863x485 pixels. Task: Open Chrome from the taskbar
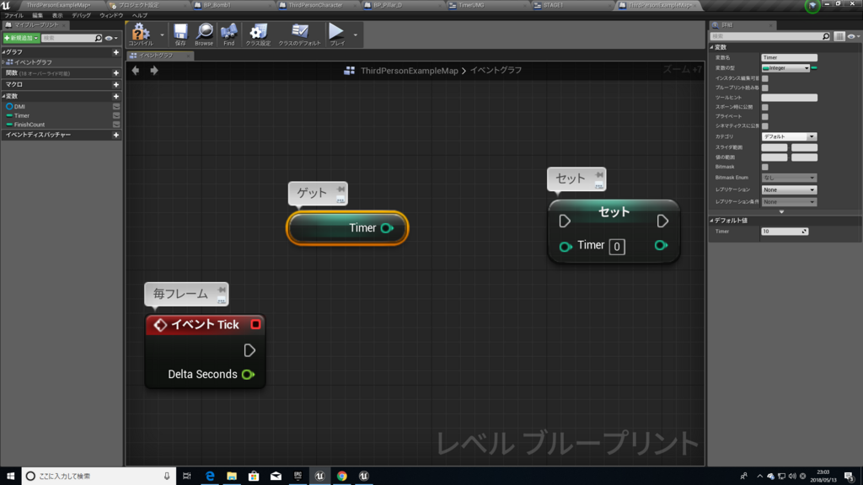(x=342, y=476)
